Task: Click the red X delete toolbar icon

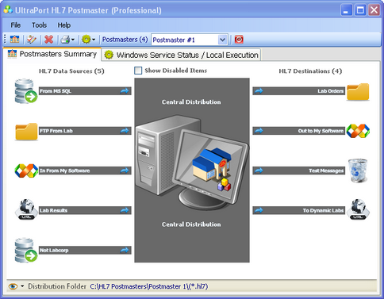Action: 48,40
